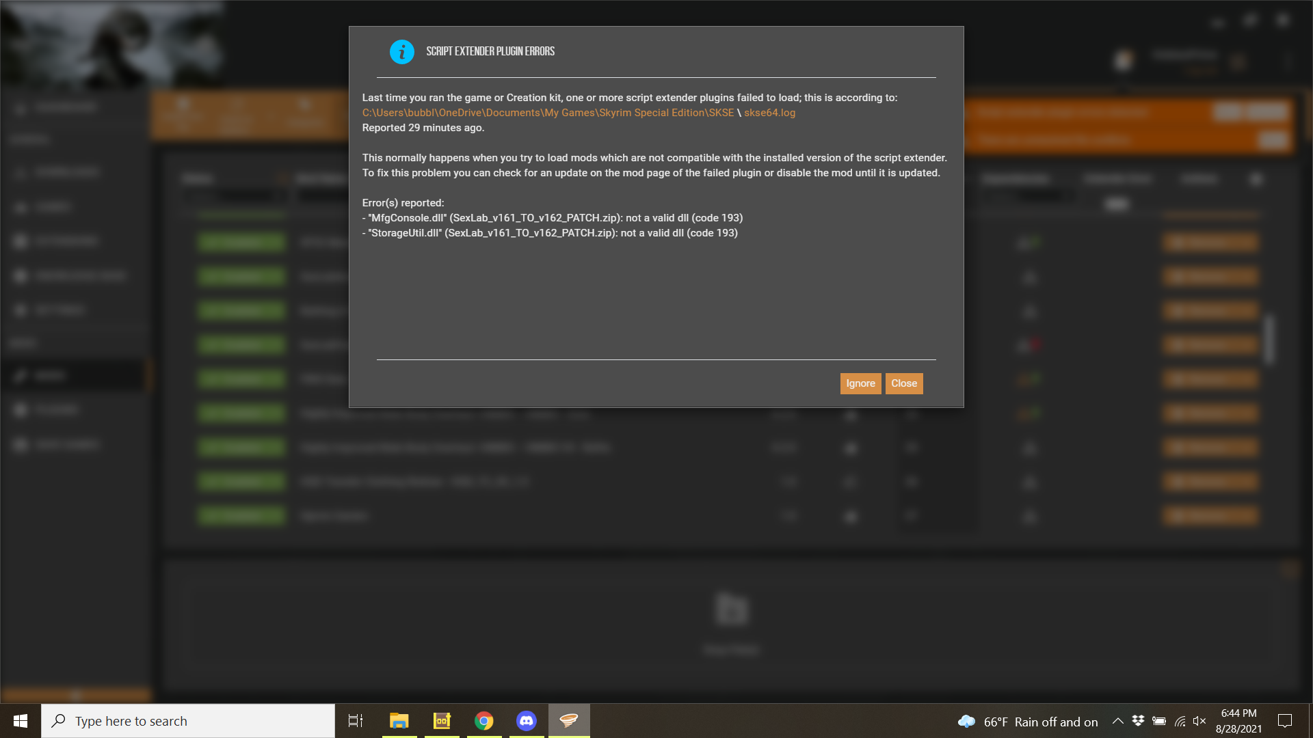1313x738 pixels.
Task: Open the skse64.log file link
Action: coord(769,113)
